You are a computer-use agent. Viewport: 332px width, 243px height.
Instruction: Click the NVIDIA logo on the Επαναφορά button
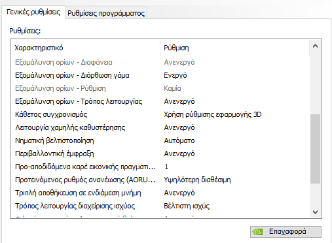257,232
